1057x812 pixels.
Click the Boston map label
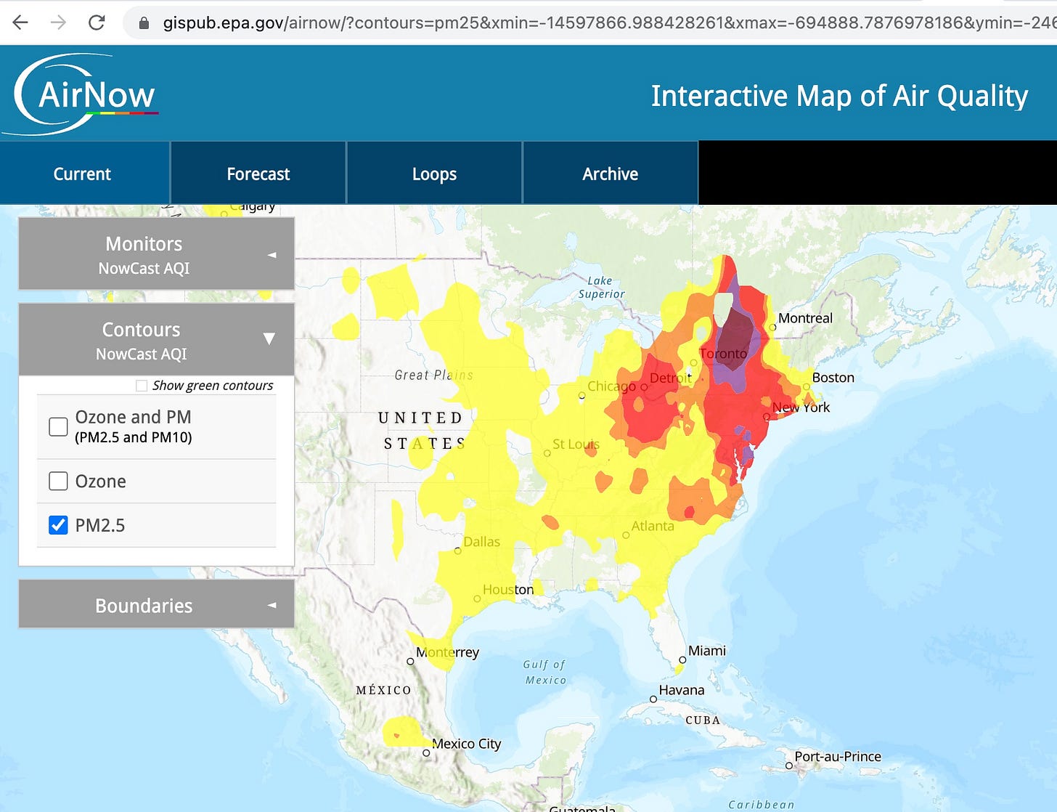833,378
